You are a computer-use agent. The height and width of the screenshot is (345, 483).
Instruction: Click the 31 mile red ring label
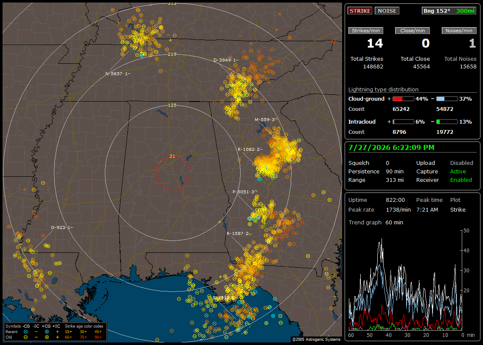172,156
